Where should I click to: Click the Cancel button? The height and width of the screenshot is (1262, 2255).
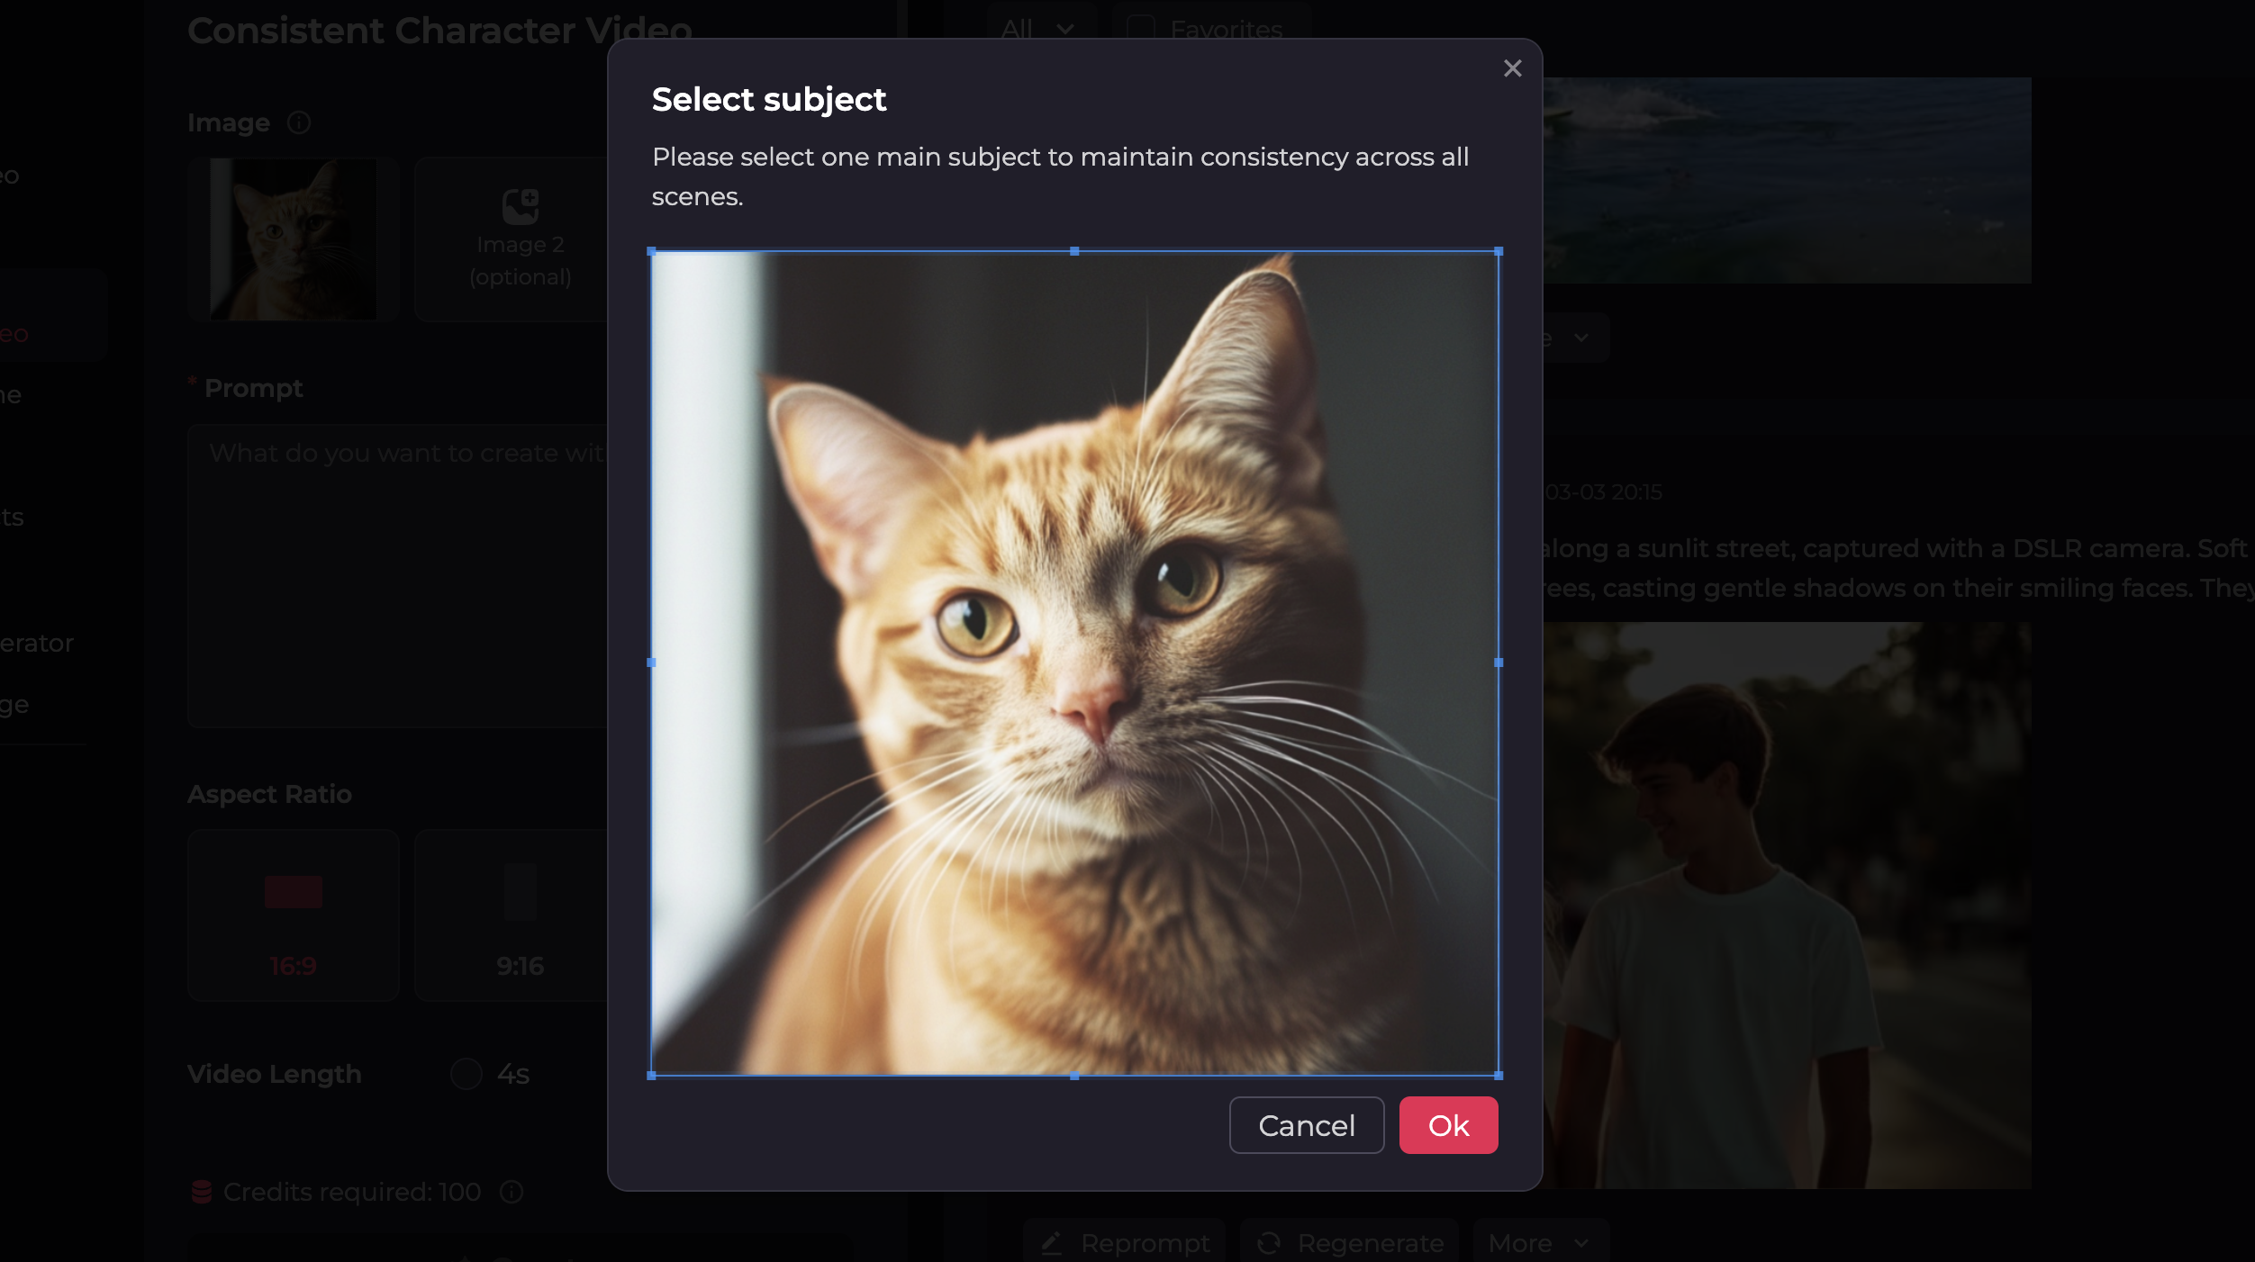1306,1125
